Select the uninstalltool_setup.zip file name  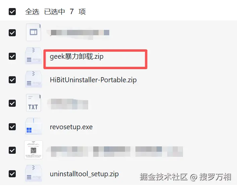click(x=84, y=174)
